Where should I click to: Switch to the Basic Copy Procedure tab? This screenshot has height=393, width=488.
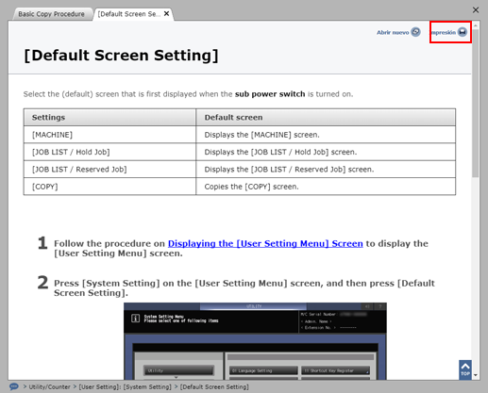tap(52, 14)
